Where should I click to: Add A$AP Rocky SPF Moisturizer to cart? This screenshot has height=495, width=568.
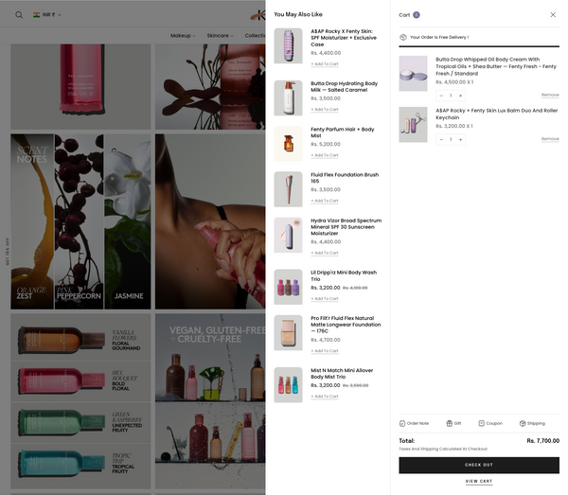click(x=325, y=64)
